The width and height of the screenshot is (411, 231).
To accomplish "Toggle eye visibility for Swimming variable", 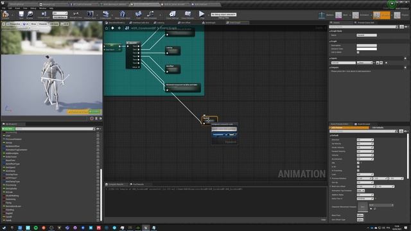I will click(98, 199).
